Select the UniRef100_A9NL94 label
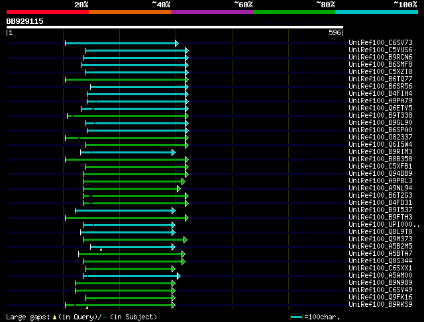Image resolution: width=424 pixels, height=322 pixels. tap(380, 188)
